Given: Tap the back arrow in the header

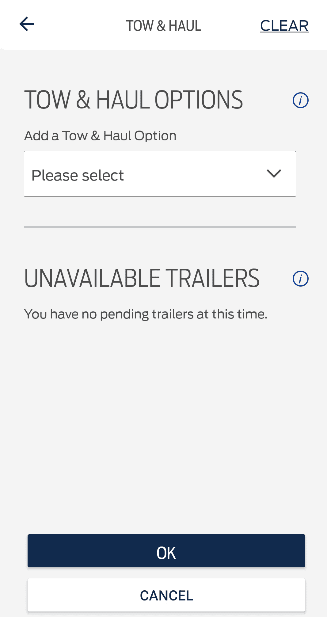Looking at the screenshot, I should pyautogui.click(x=27, y=24).
